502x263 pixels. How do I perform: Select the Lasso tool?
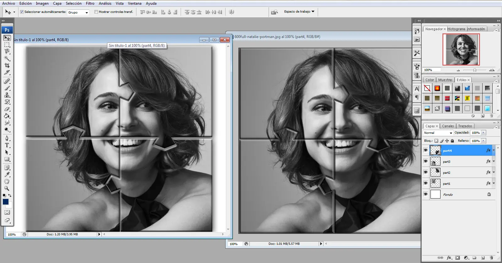(x=7, y=52)
